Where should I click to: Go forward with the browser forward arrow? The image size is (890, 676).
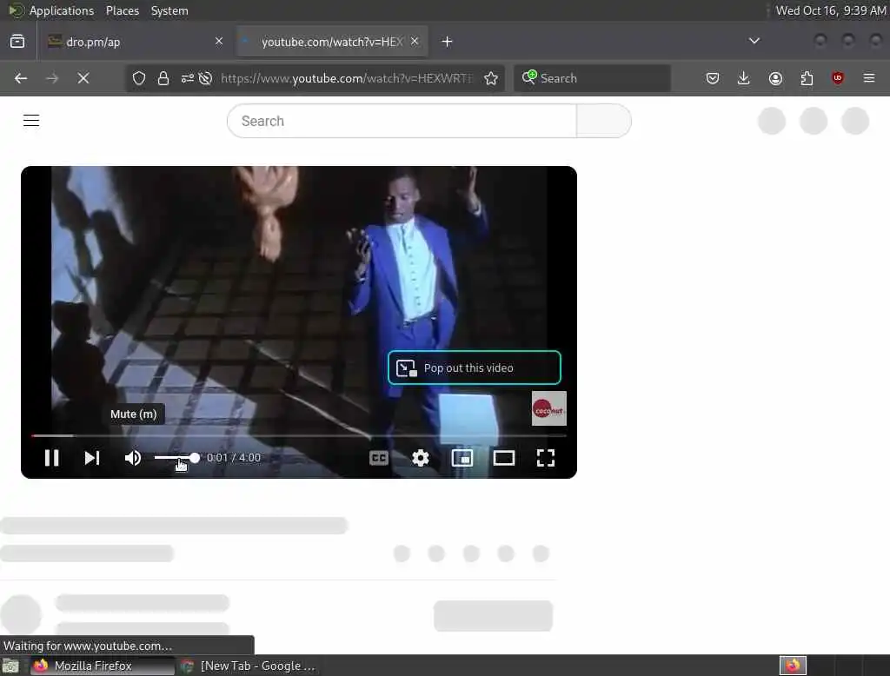[x=52, y=77]
